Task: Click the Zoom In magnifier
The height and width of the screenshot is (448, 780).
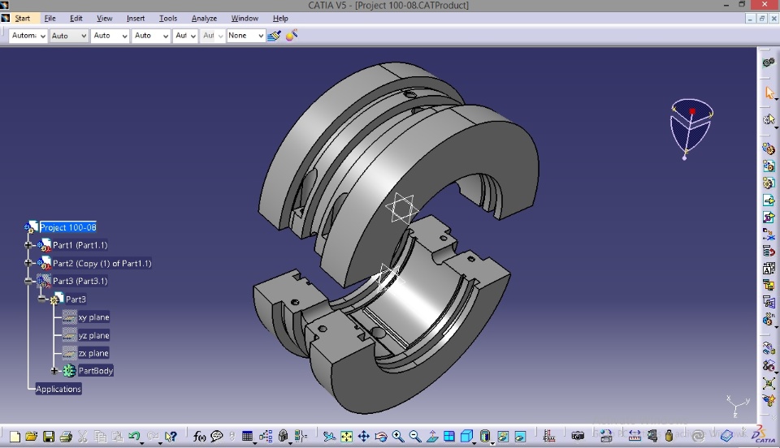Action: (398, 437)
